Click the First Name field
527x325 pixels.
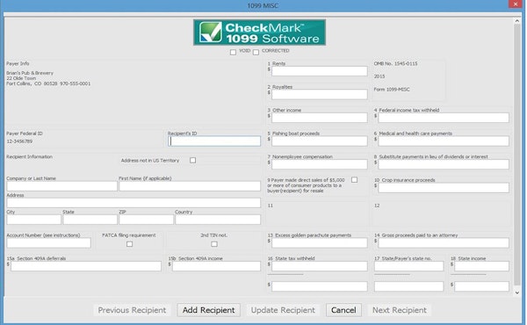coord(190,186)
